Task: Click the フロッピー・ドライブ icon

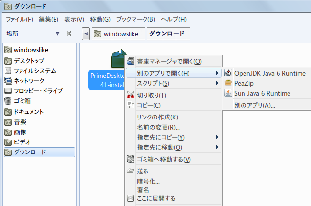Action: pyautogui.click(x=8, y=91)
